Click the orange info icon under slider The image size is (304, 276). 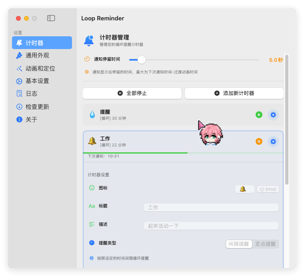click(87, 72)
